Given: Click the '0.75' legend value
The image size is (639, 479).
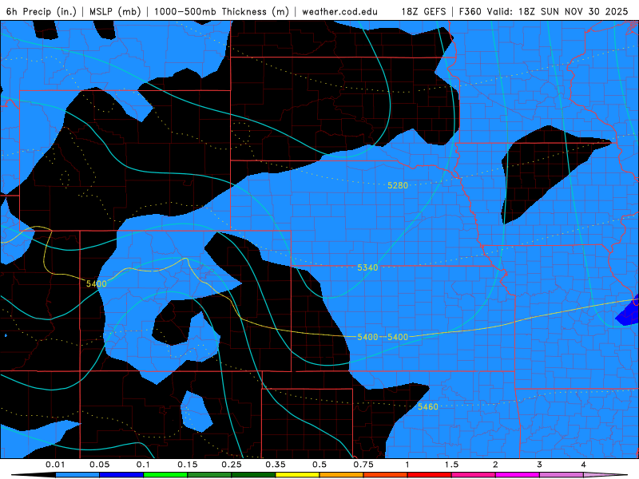Looking at the screenshot, I should (x=363, y=465).
